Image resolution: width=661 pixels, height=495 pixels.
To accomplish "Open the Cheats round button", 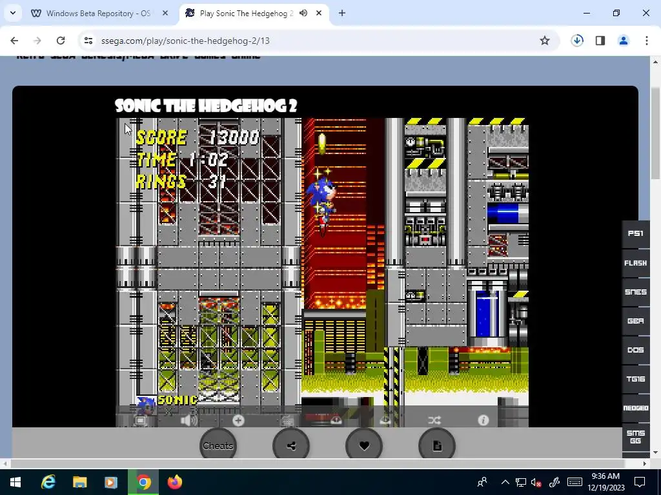I will (x=218, y=446).
